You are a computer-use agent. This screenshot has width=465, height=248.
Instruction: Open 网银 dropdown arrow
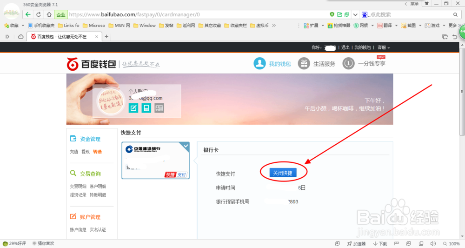[x=372, y=26]
